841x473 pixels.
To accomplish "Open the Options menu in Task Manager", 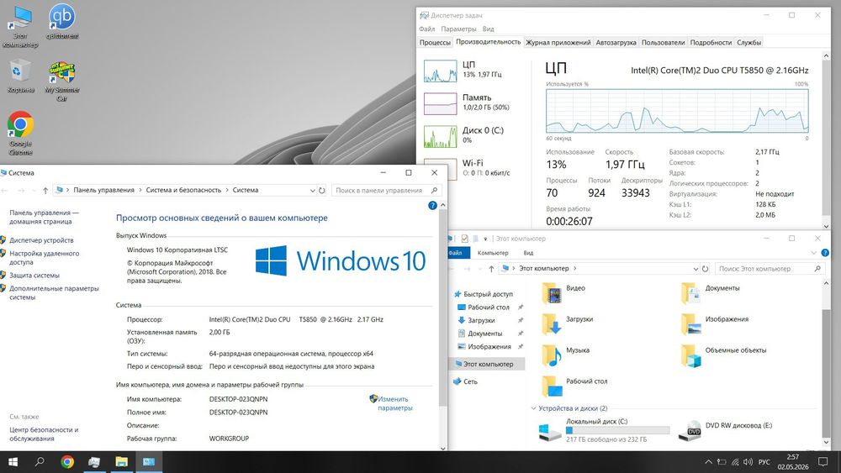I will [x=458, y=29].
